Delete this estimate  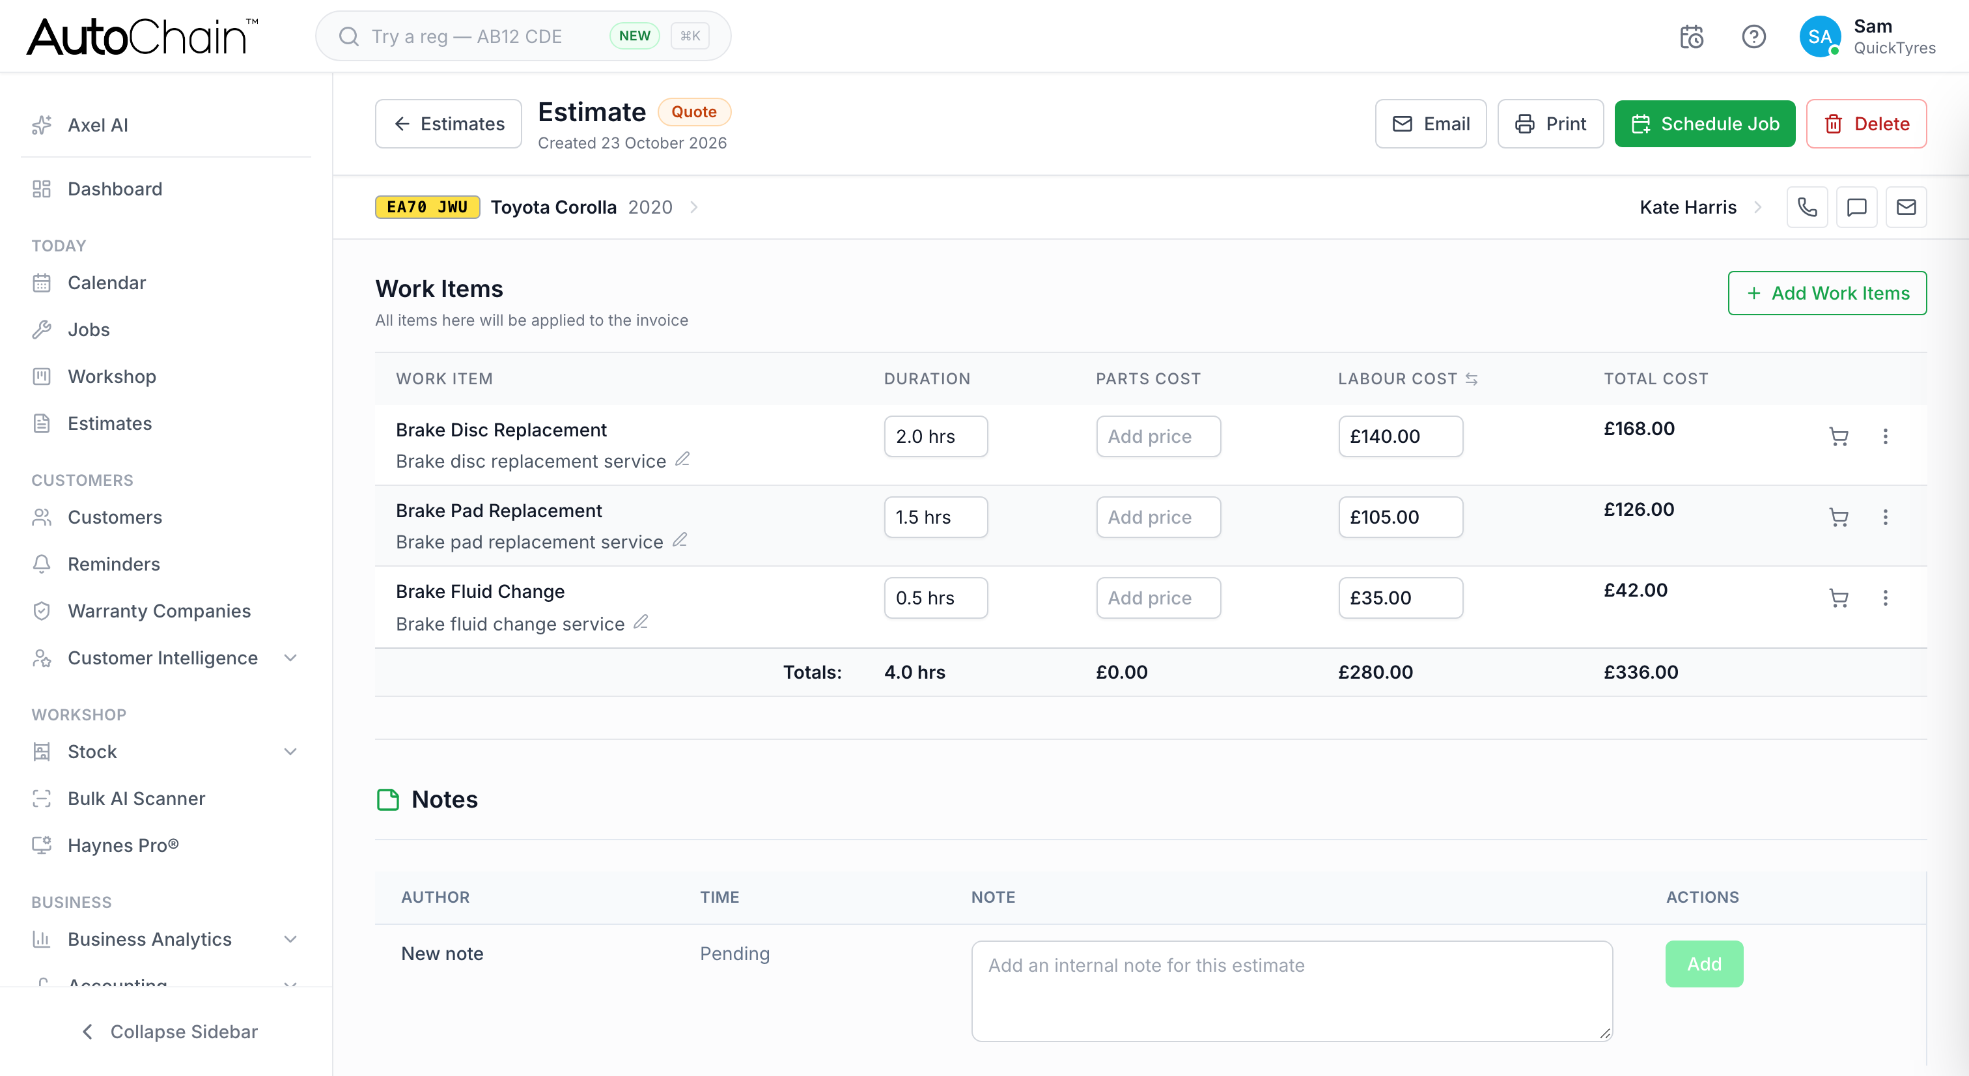[x=1866, y=124]
